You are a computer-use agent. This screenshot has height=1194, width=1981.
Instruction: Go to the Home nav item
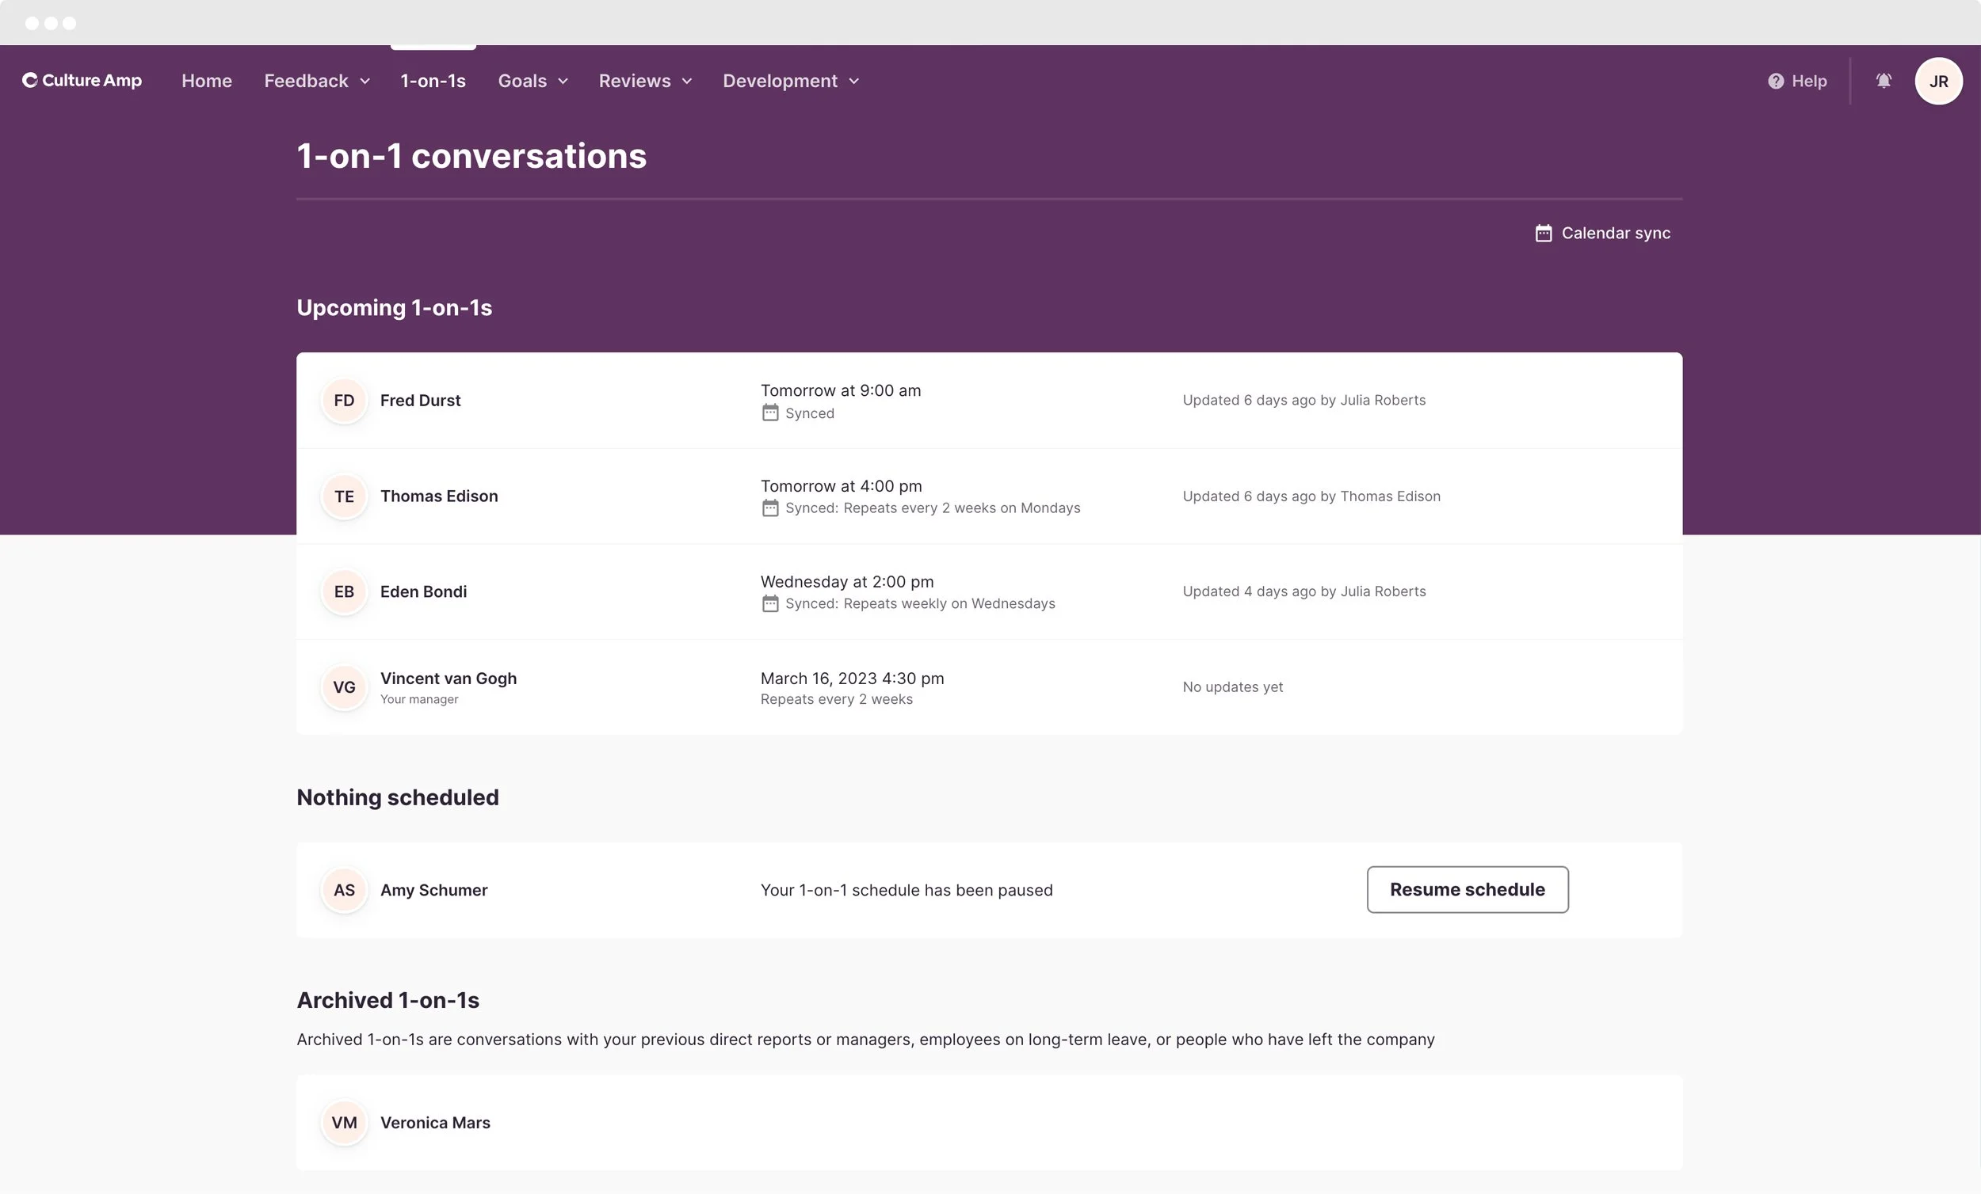coord(207,81)
